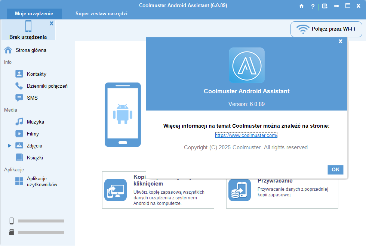Click the Kontakty person icon

pyautogui.click(x=19, y=74)
